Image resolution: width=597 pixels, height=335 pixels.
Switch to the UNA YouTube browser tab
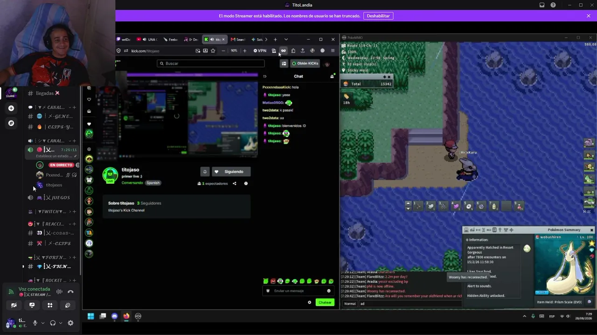point(147,40)
